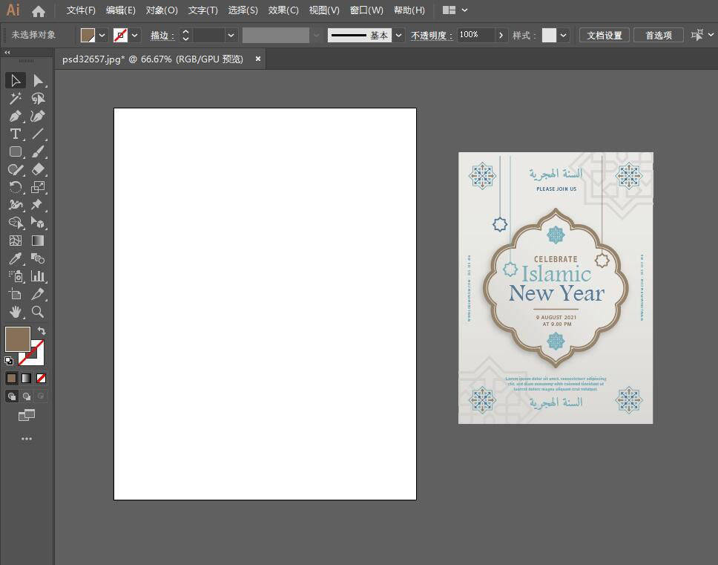The image size is (718, 565).
Task: Open the 样式 style dropdown
Action: click(x=564, y=35)
